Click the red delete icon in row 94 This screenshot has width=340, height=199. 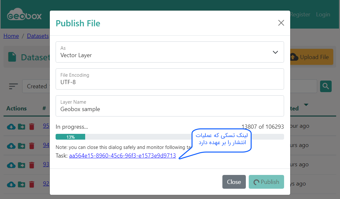coord(31,146)
